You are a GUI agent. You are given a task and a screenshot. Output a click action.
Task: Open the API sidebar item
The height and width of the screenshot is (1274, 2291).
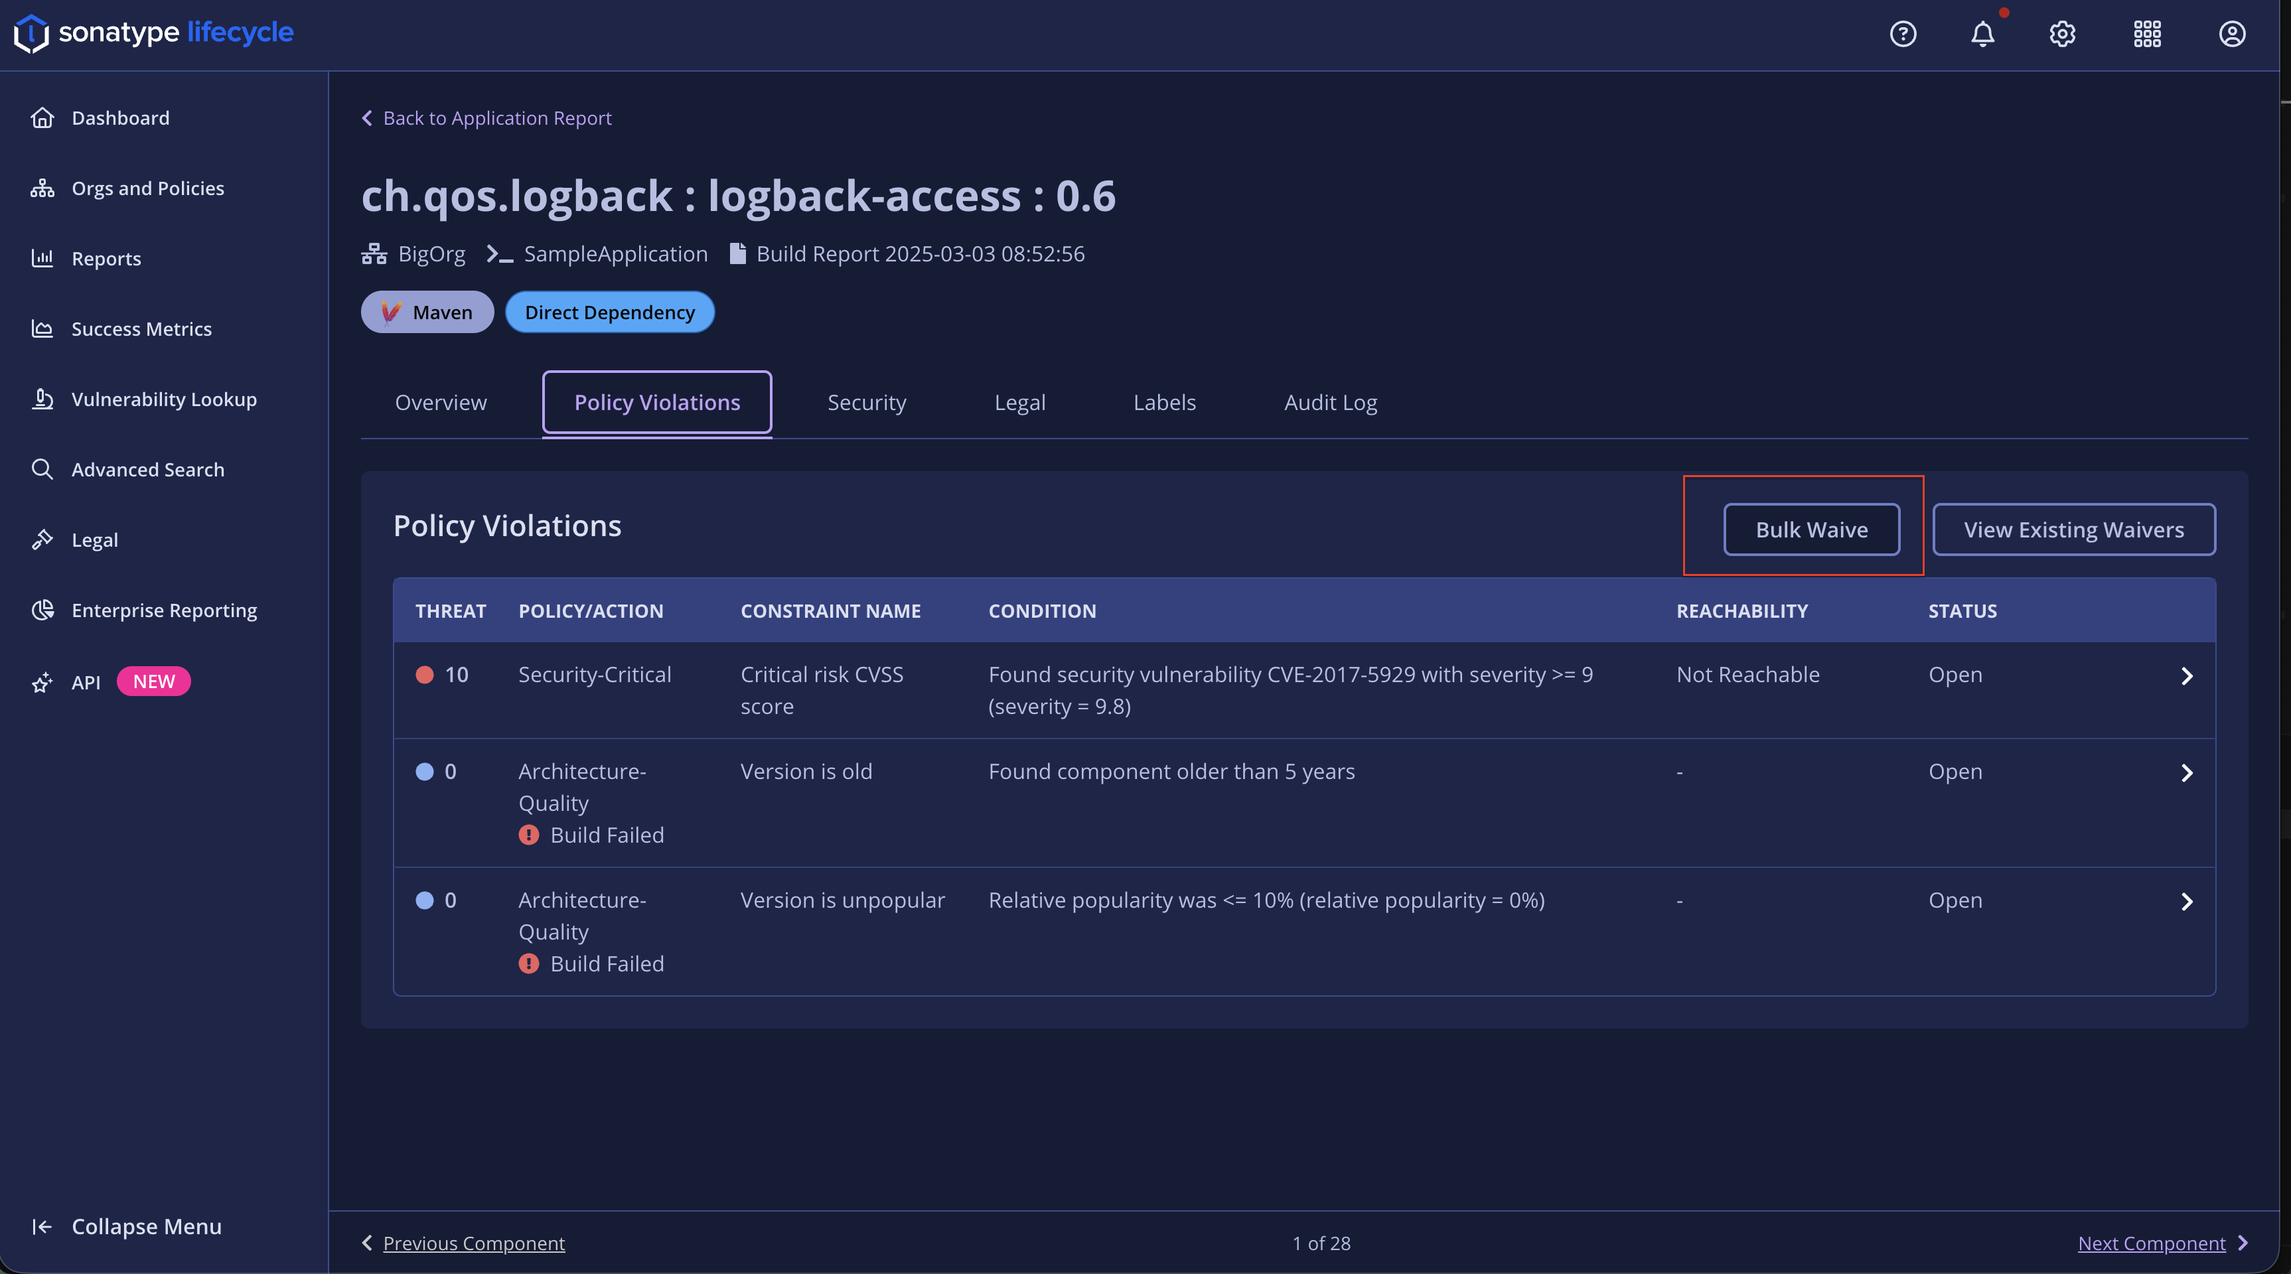[86, 682]
